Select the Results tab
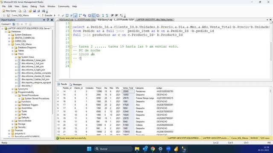Image resolution: width=273 pixels, height=153 pixels. (62, 84)
